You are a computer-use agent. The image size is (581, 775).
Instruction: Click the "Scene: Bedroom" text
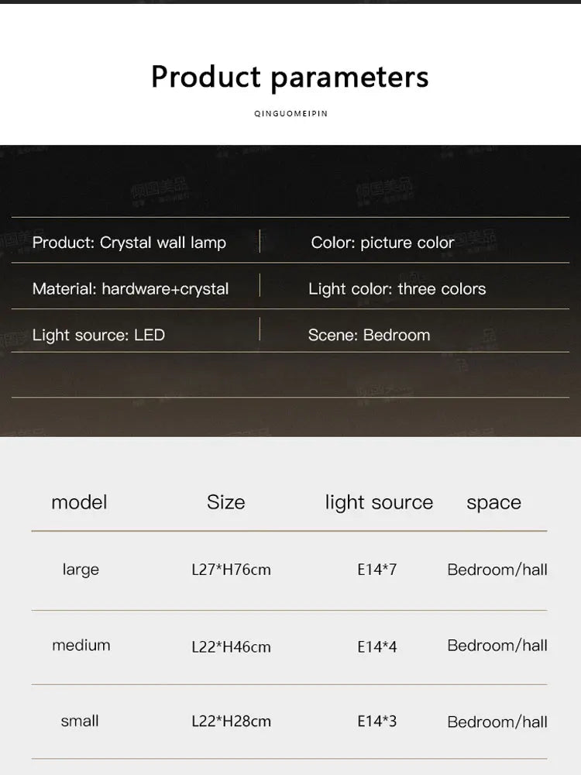(x=369, y=335)
